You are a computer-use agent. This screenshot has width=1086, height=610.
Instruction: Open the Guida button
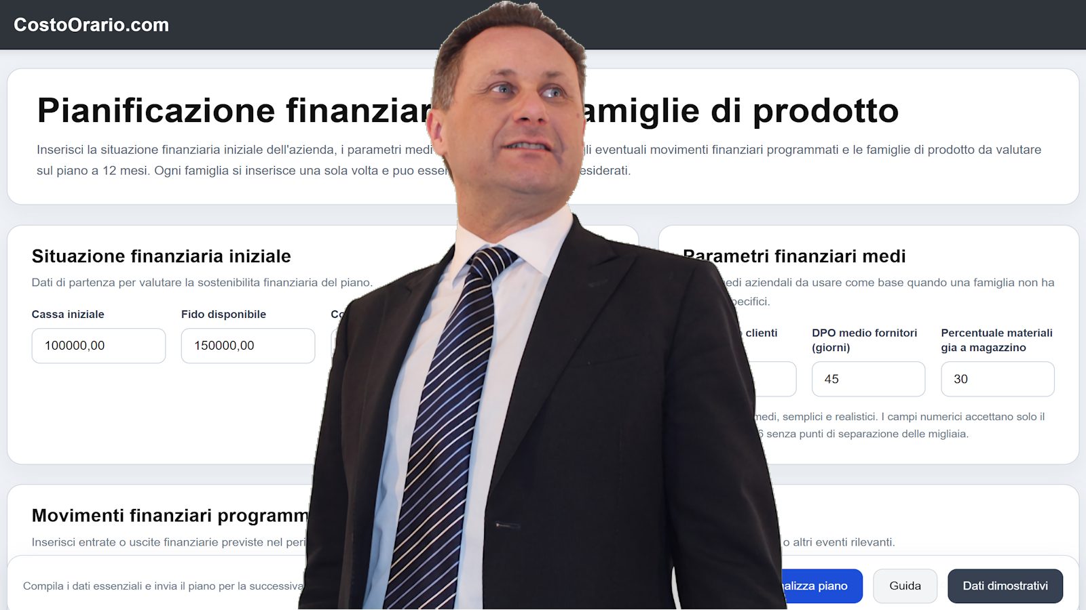[905, 586]
